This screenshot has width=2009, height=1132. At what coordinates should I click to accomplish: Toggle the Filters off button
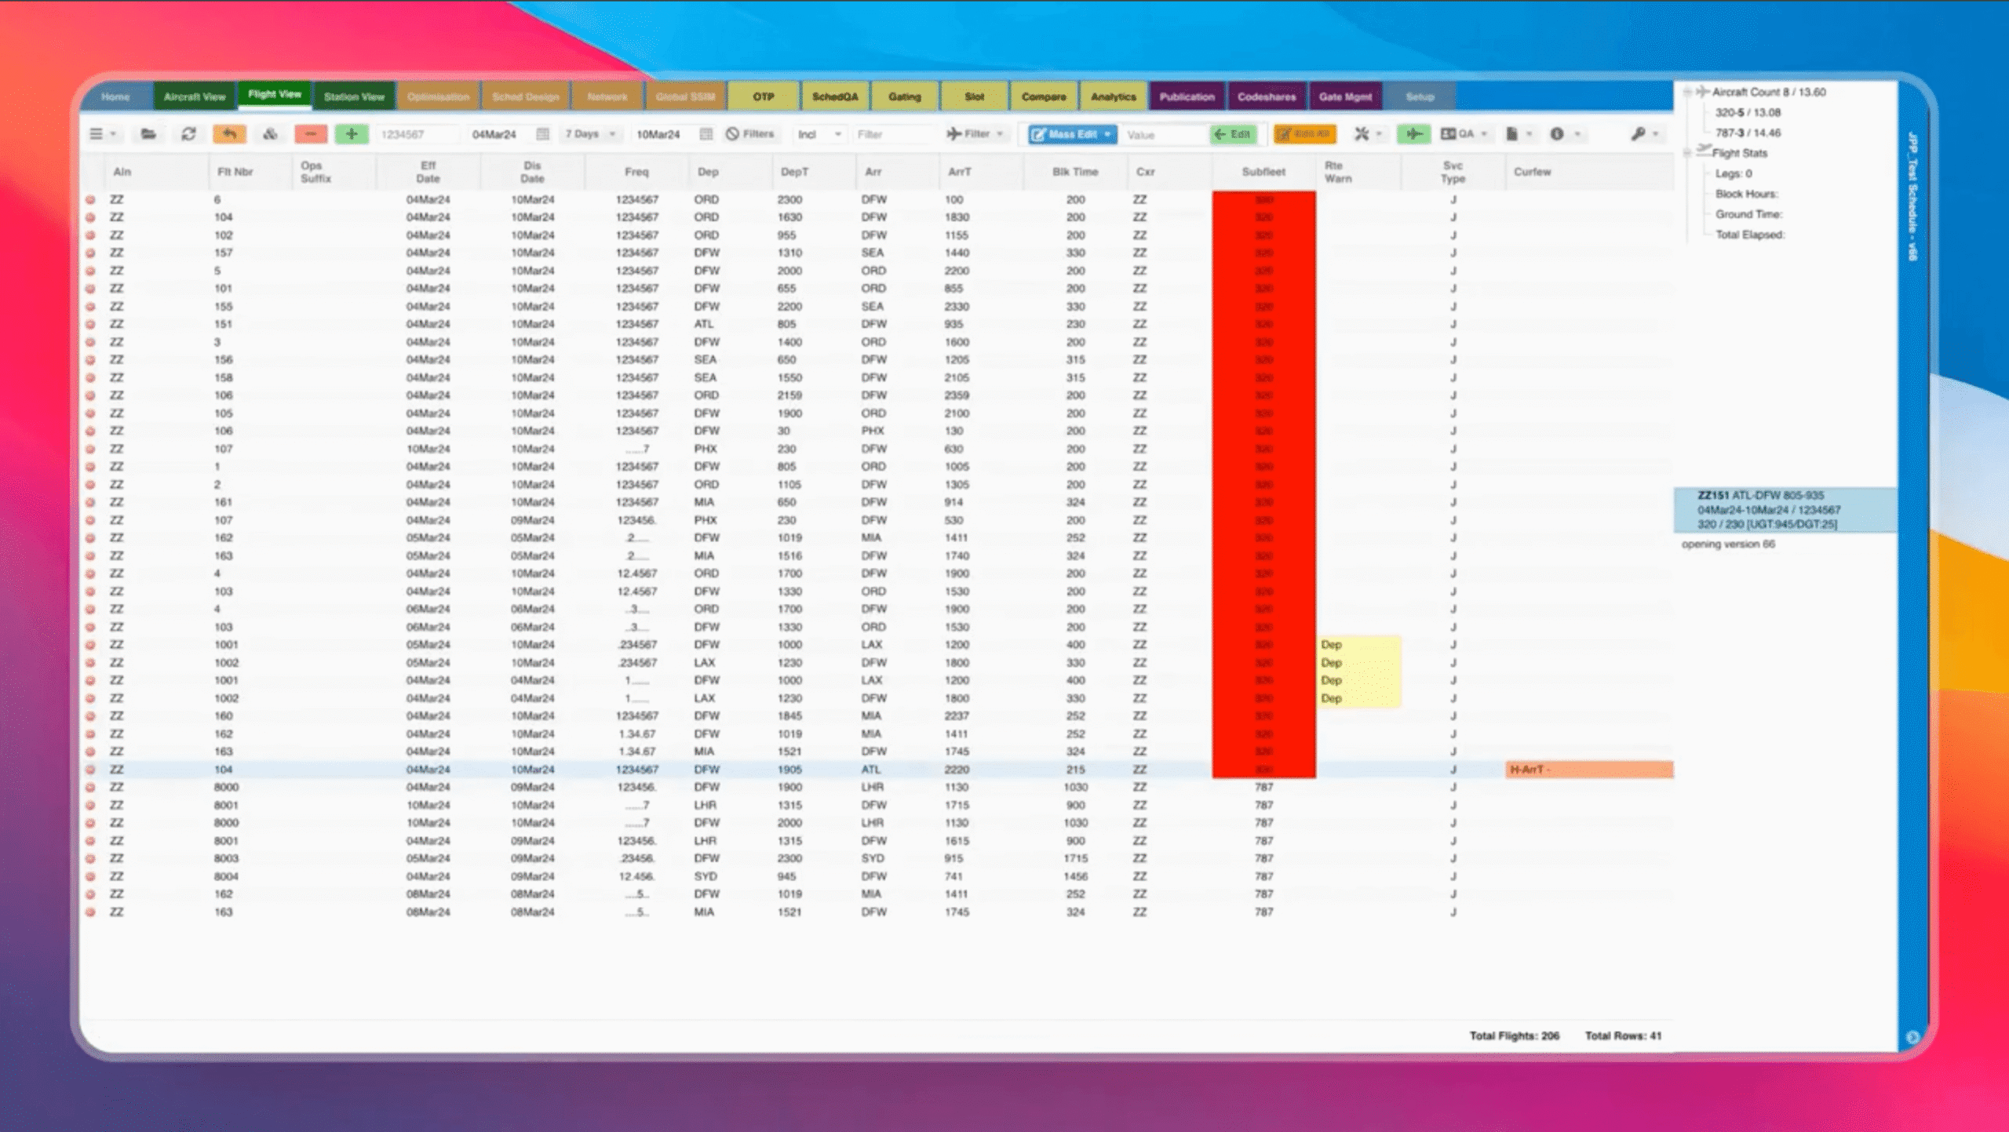pyautogui.click(x=750, y=134)
